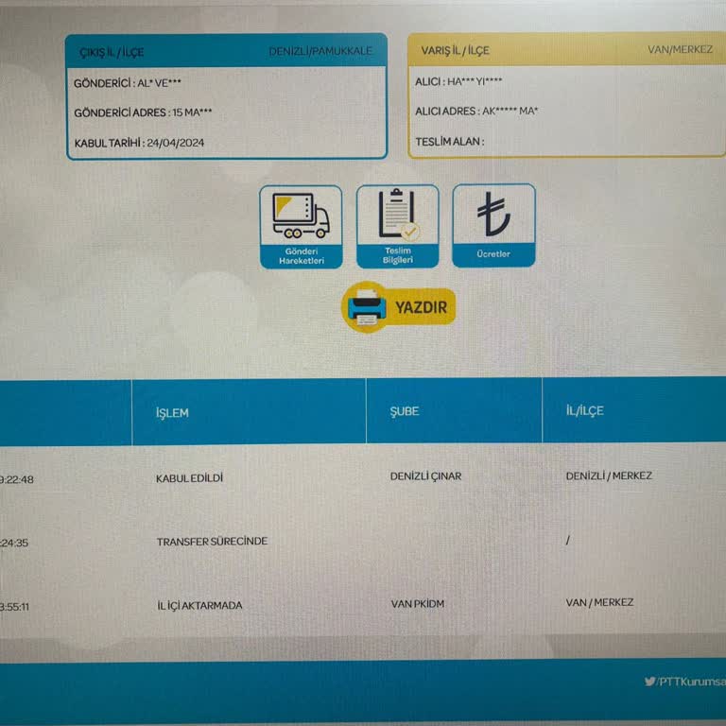
Task: Click the VAN / MERKEZ table cell
Action: tap(599, 602)
